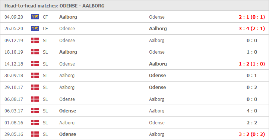The width and height of the screenshot is (269, 140).
Task: Select bold Aalborg team in 04.09.20 row
Action: [x=68, y=17]
